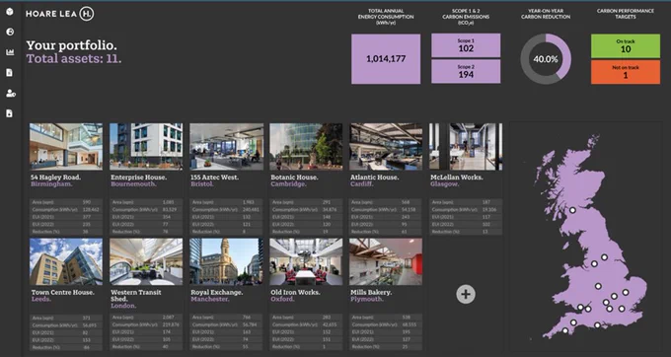
Task: Open the Enterprise House photo
Action: 146,147
